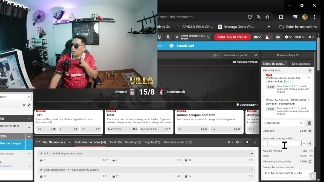Click the logout arrow icon
The height and width of the screenshot is (182, 324).
coord(278,37)
